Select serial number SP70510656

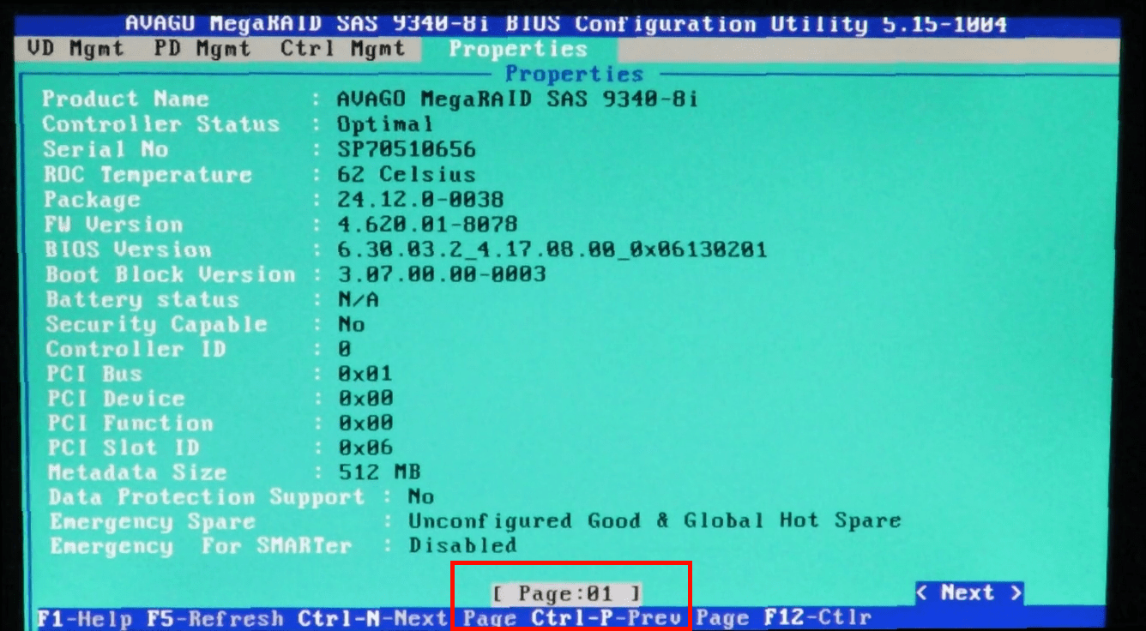tap(406, 149)
